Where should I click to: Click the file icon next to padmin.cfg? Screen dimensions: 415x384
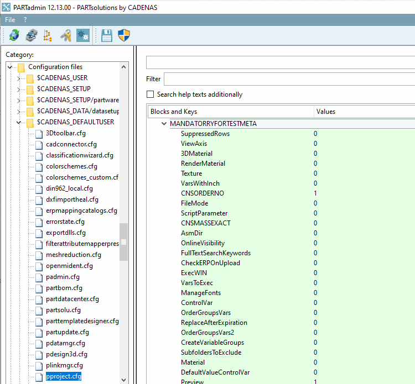point(39,277)
